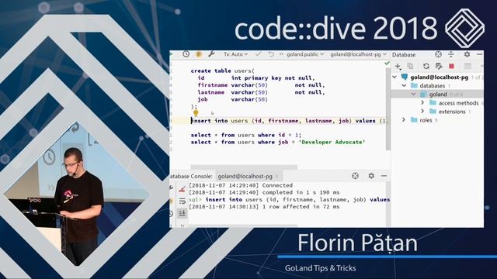
Task: Click the 'create table' line in editor
Action: [x=223, y=71]
